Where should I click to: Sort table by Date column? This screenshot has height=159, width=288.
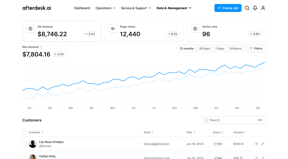191,132
